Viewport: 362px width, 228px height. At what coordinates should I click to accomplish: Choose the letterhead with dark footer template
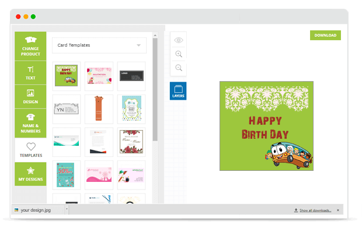tap(99, 142)
